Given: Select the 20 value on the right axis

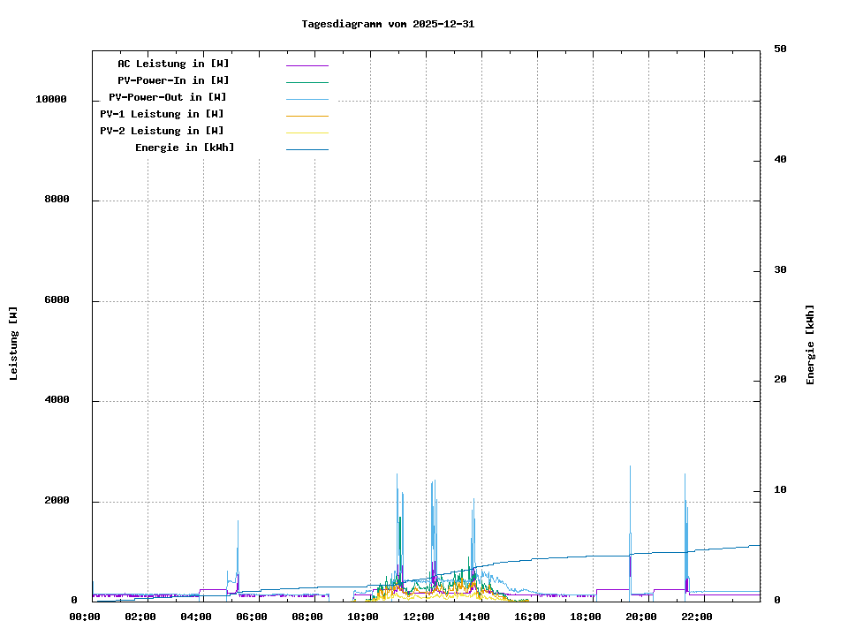Looking at the screenshot, I should pos(780,380).
